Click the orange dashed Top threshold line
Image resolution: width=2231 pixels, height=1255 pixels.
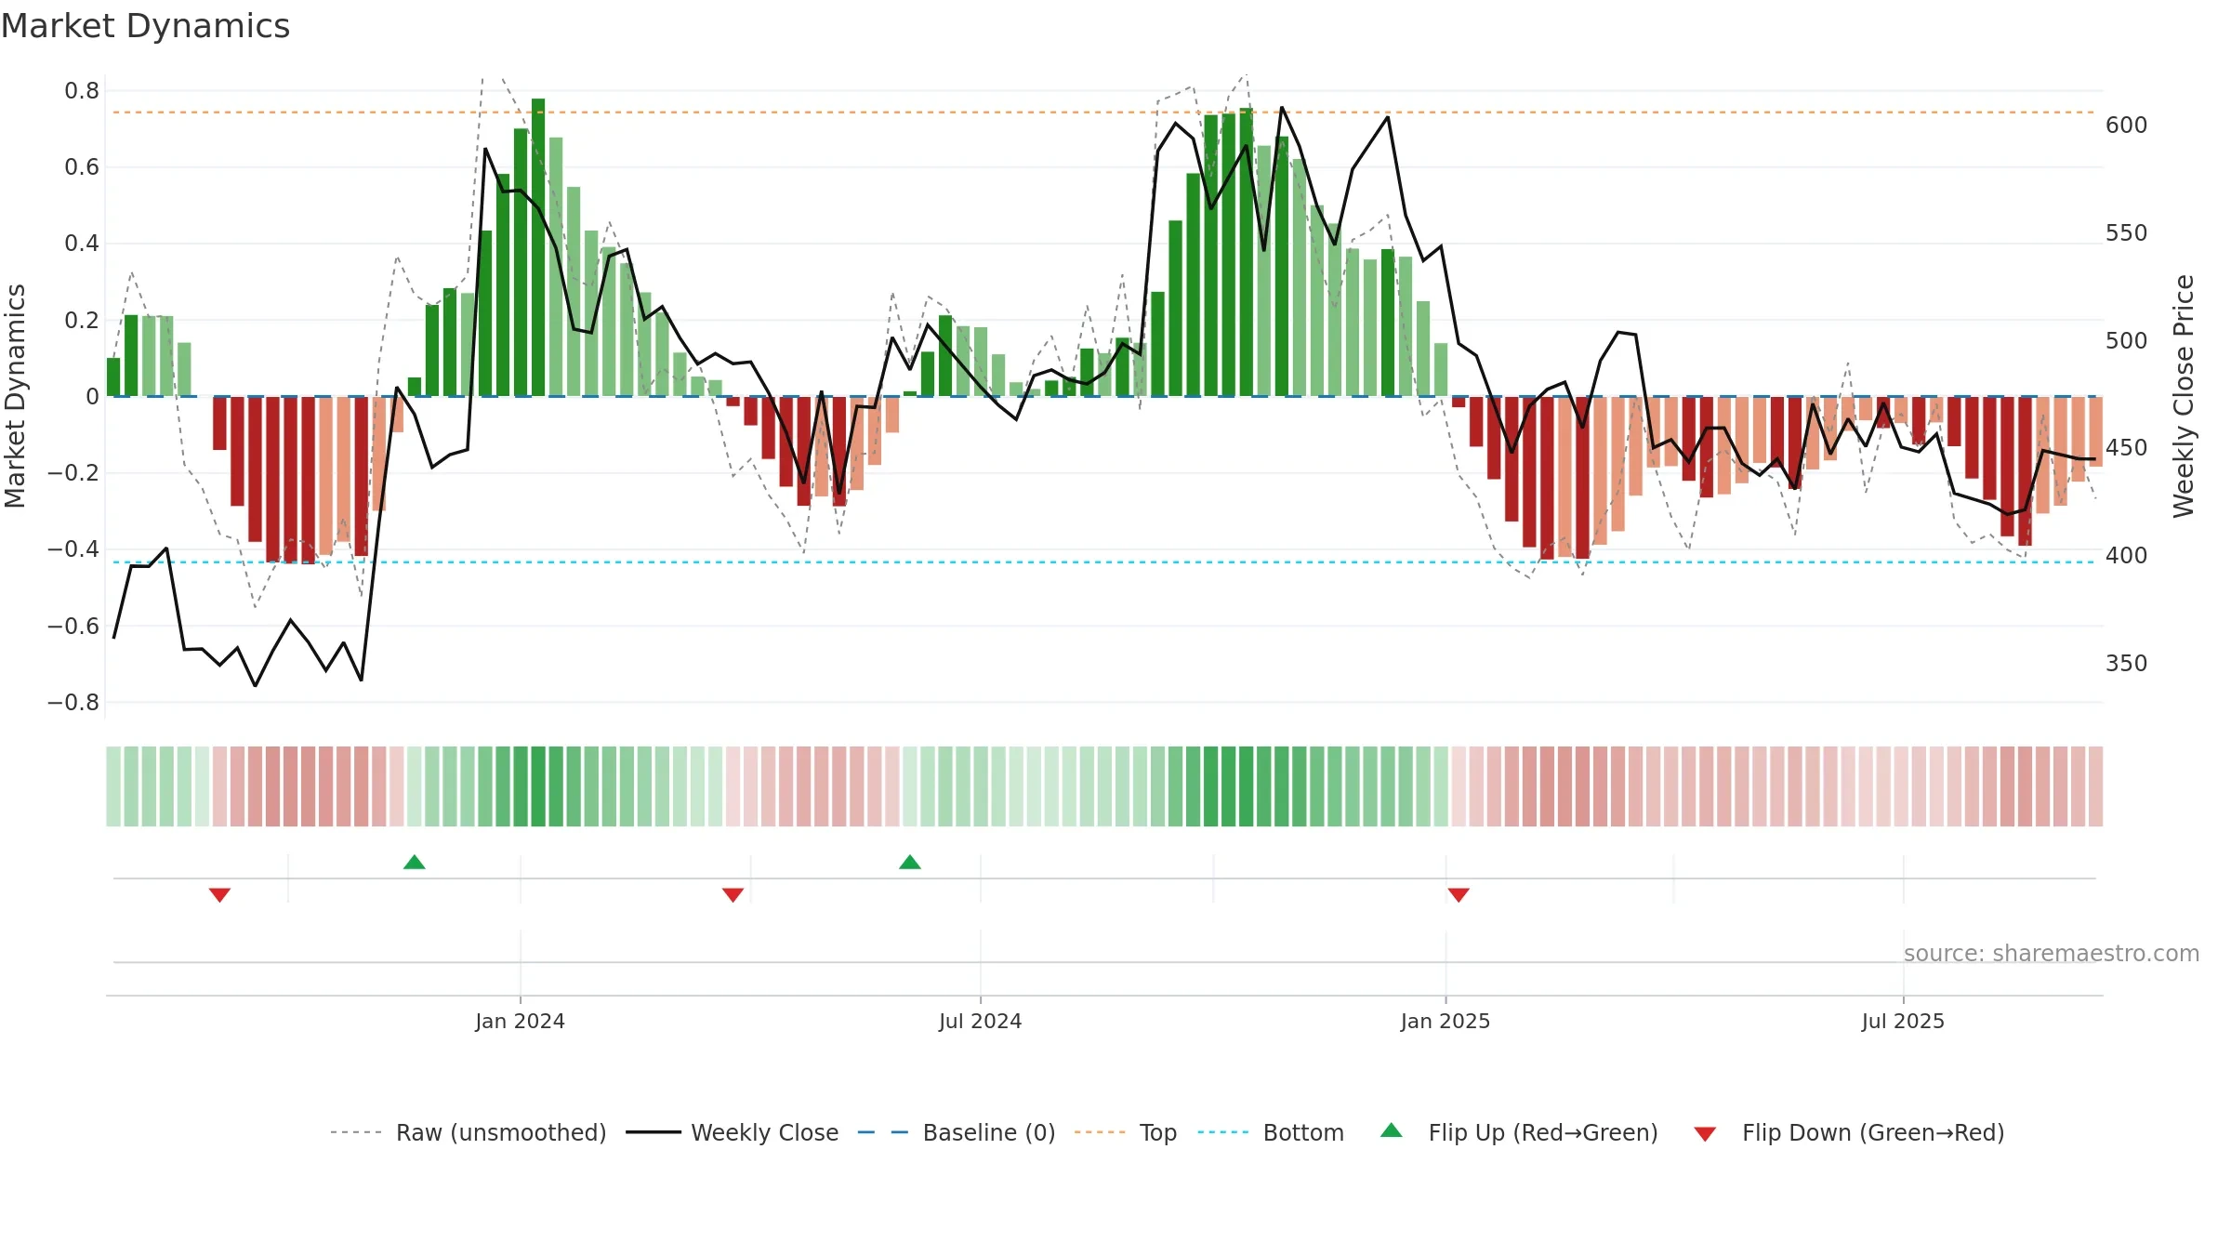pos(1106,112)
